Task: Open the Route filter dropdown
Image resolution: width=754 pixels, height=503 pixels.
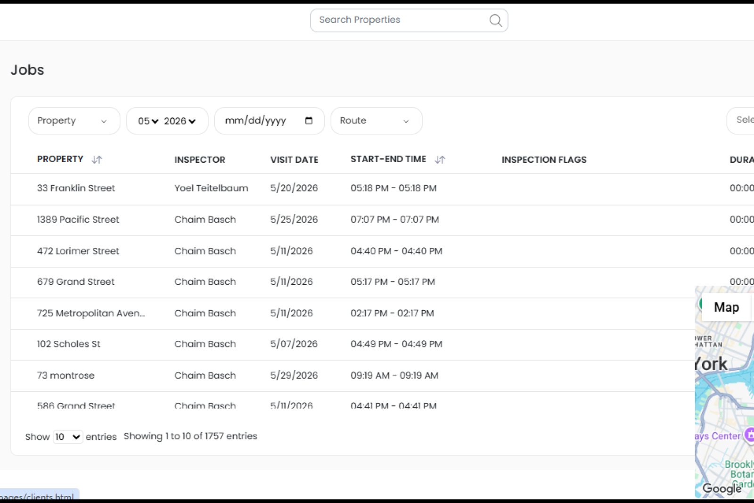Action: 376,121
